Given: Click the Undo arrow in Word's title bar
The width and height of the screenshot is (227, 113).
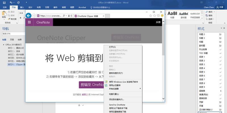Looking at the screenshot, I should pyautogui.click(x=11, y=3).
